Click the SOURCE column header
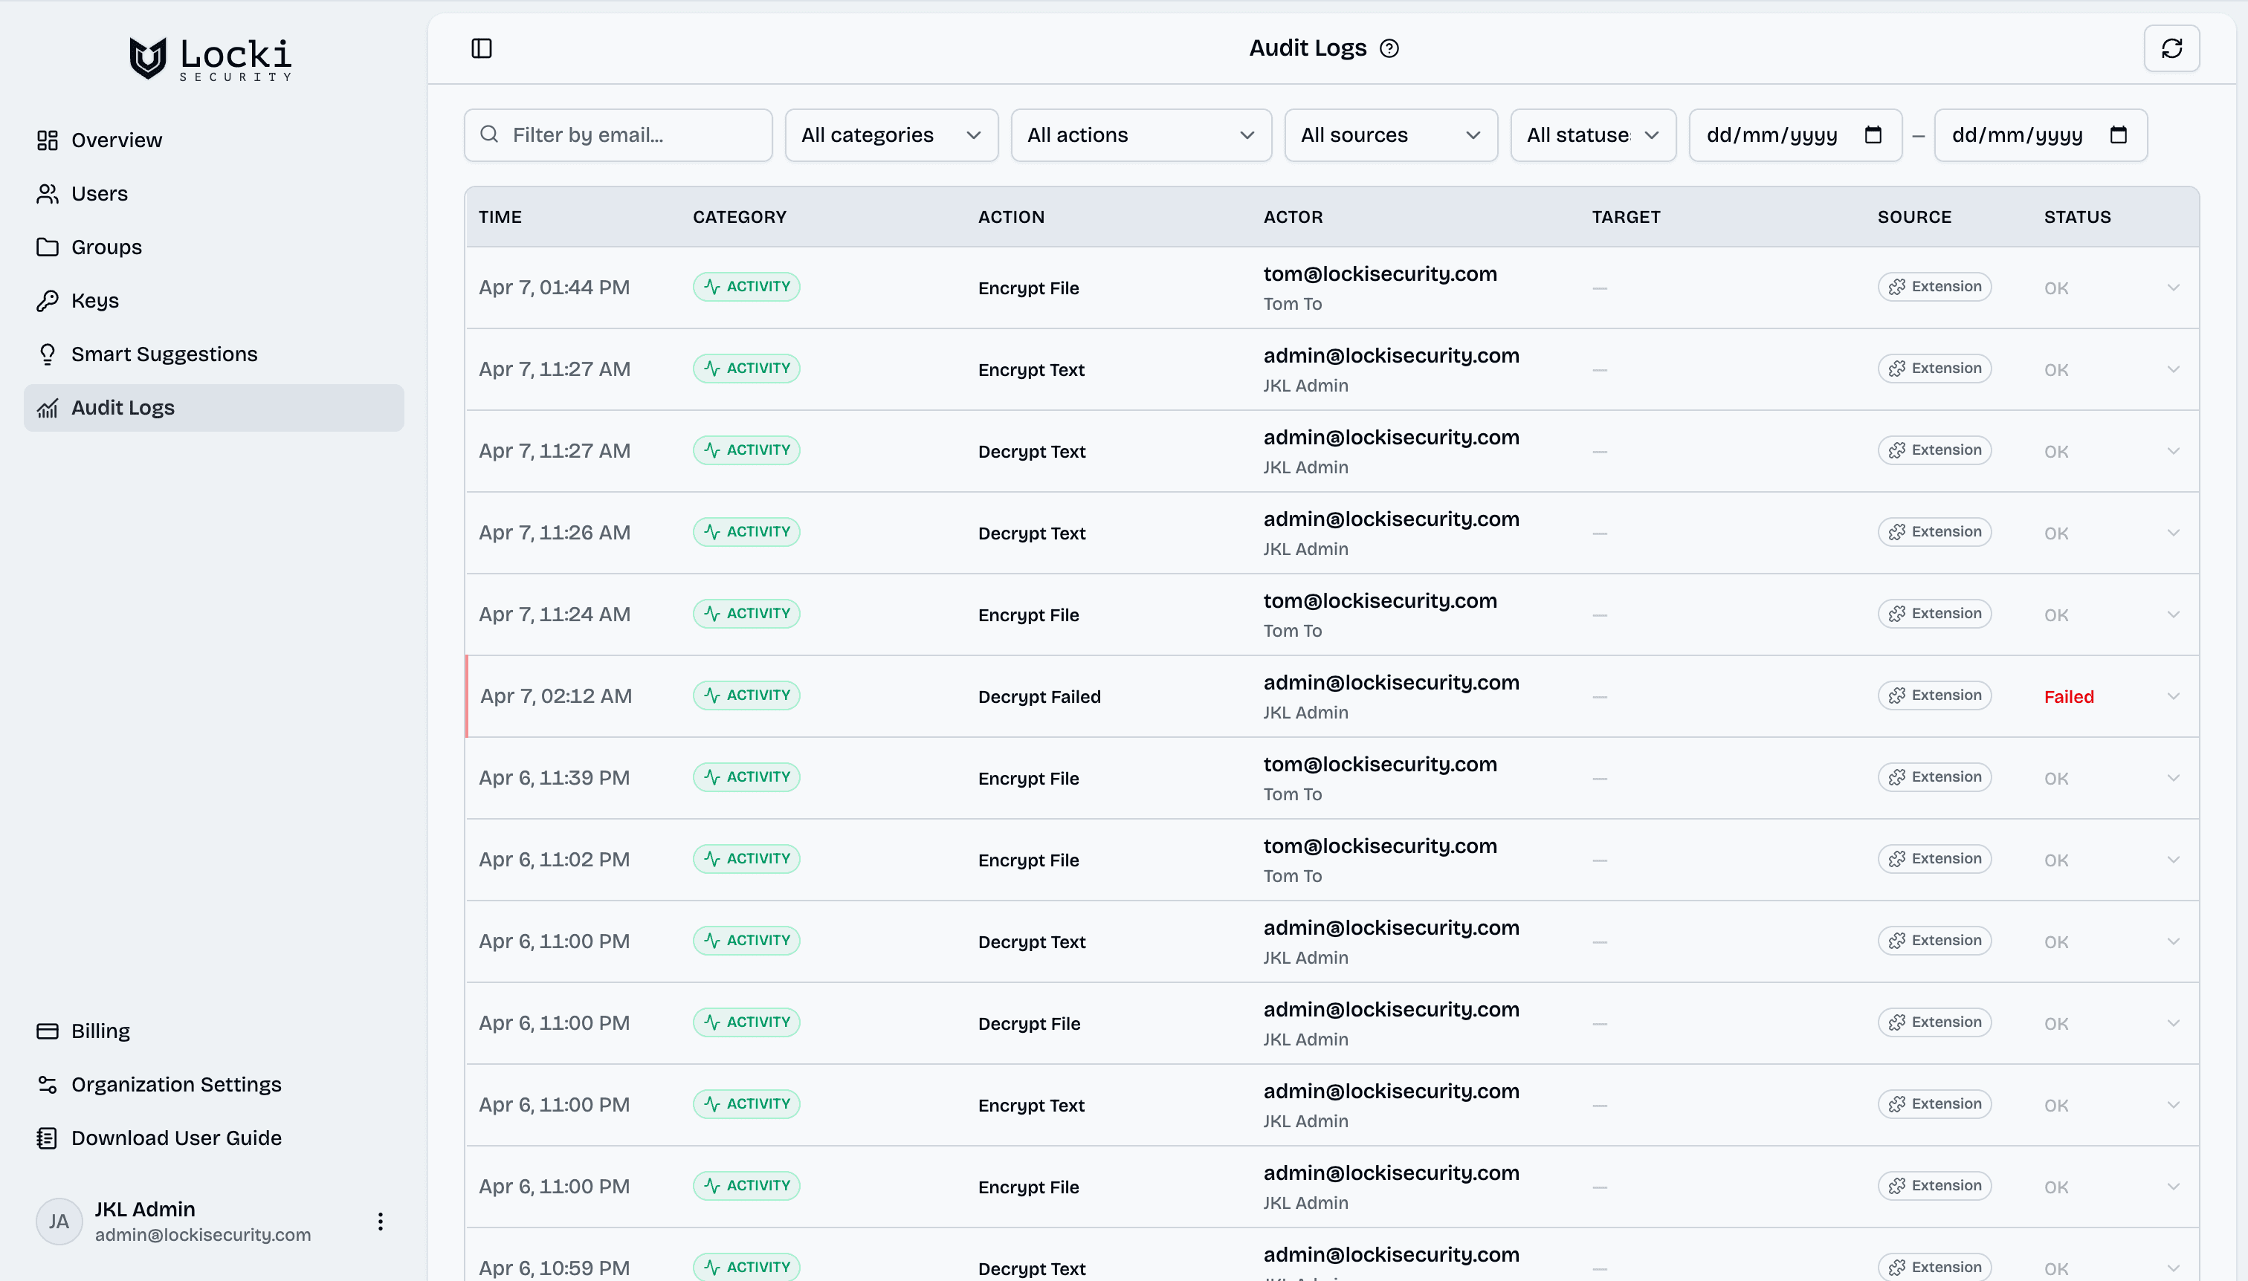The width and height of the screenshot is (2248, 1281). coord(1914,217)
